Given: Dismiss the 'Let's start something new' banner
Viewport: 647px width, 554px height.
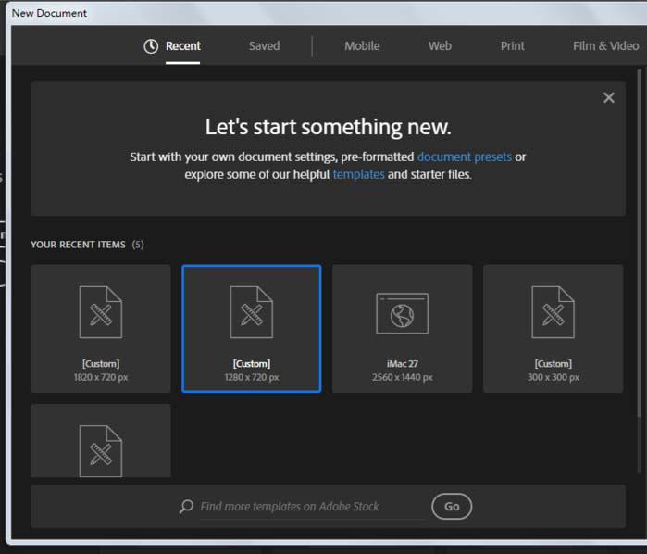Looking at the screenshot, I should click(x=609, y=98).
